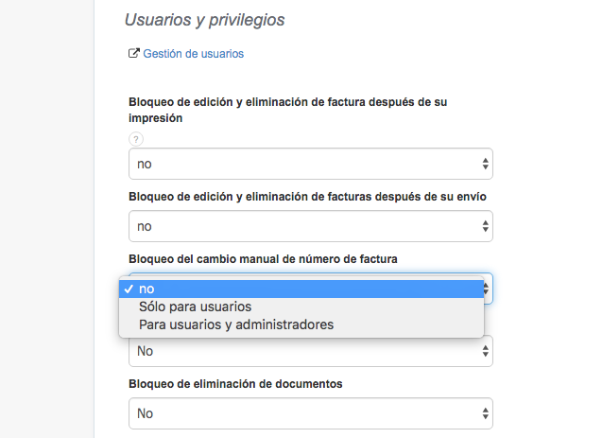Click the arrows on the partially hidden "No" select
Image resolution: width=602 pixels, height=438 pixels.
pos(485,351)
